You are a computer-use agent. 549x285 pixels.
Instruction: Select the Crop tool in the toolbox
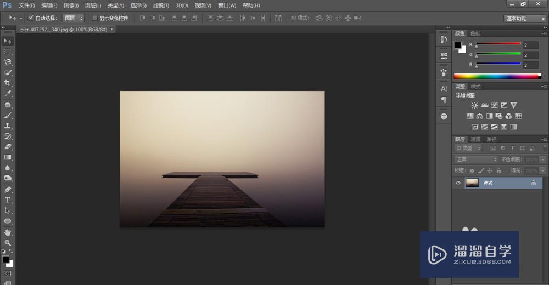[x=8, y=83]
